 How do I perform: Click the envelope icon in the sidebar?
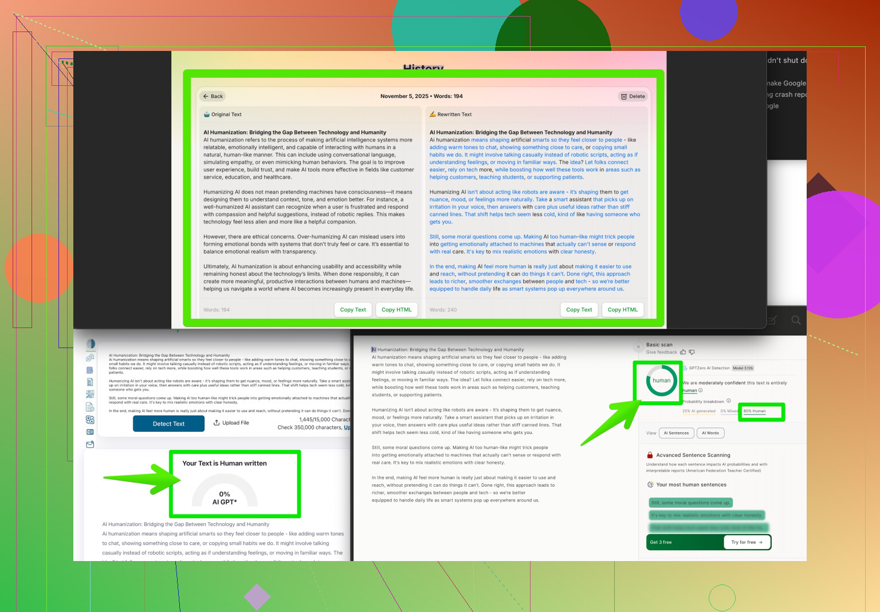coord(90,444)
